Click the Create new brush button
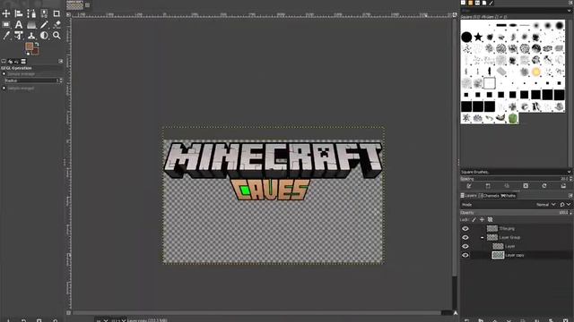Viewport: 574px width, 322px height. point(488,186)
